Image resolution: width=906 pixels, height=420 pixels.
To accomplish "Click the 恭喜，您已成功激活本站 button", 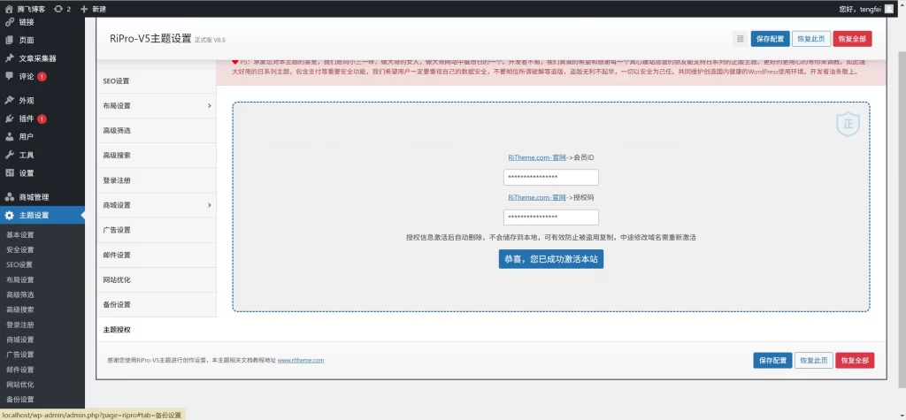I will pyautogui.click(x=551, y=259).
